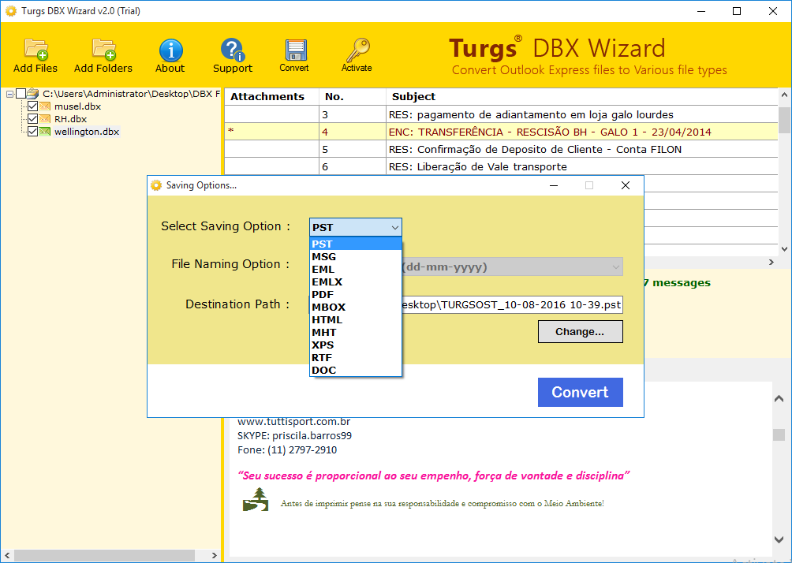This screenshot has width=792, height=563.
Task: Click the RH.dbx file name
Action: [x=71, y=118]
